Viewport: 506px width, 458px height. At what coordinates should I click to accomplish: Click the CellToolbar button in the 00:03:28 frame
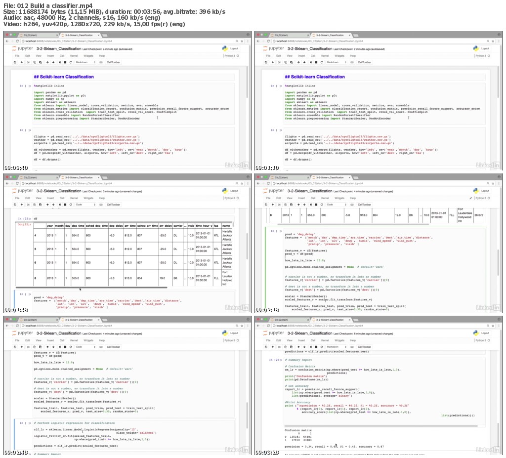[364, 347]
